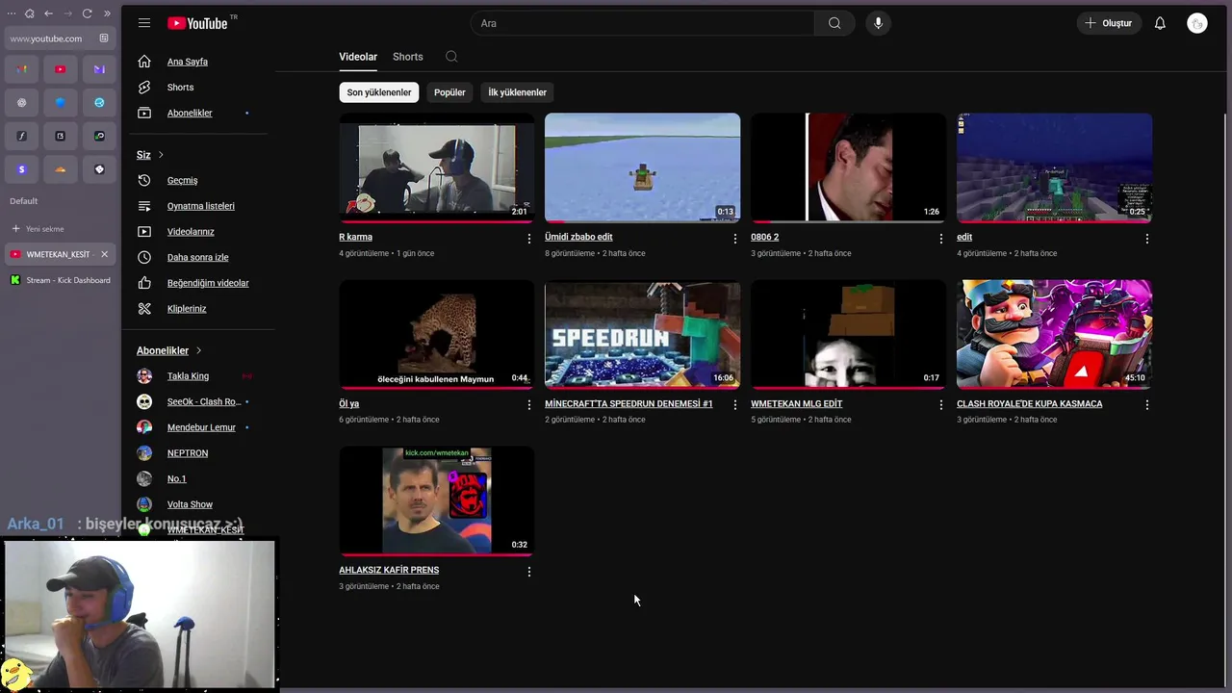Open more options for R karma
The width and height of the screenshot is (1232, 693).
528,239
